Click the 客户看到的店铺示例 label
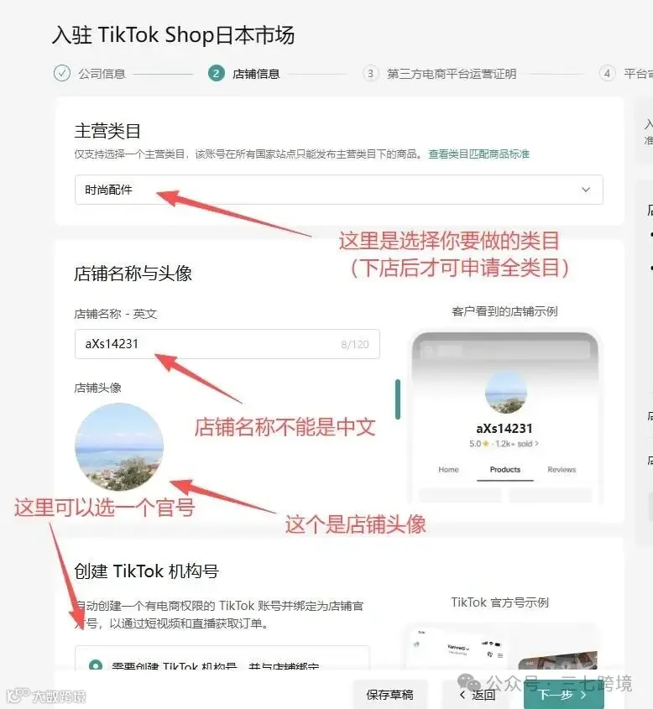 tap(504, 311)
